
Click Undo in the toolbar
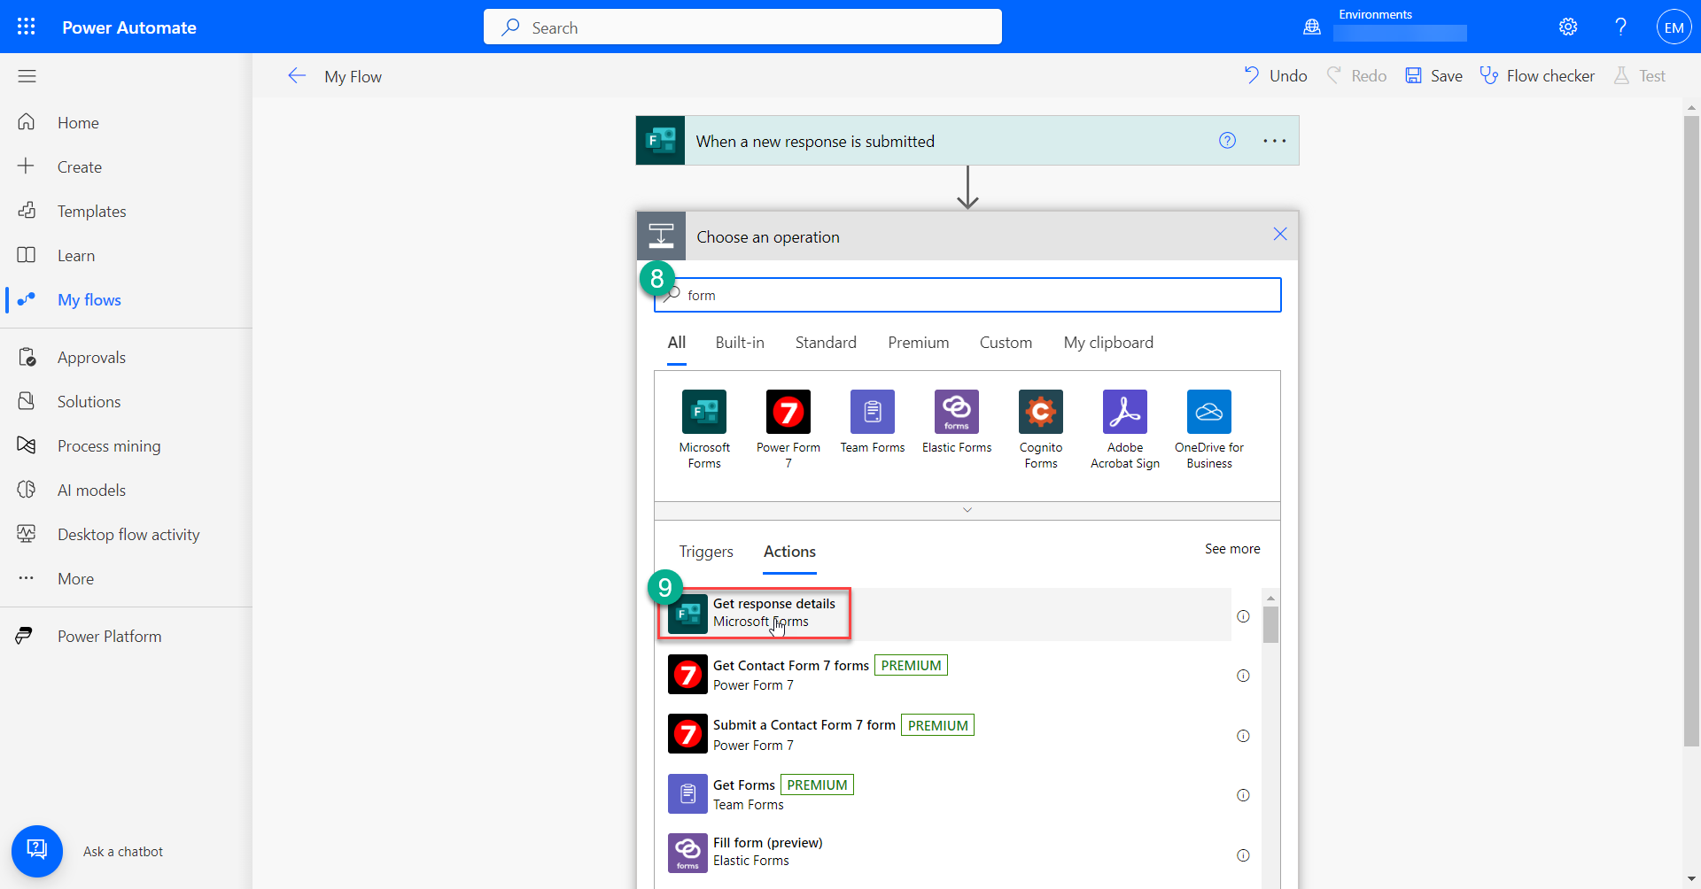click(1276, 76)
